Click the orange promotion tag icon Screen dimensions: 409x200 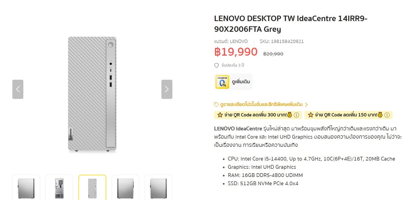point(216,105)
